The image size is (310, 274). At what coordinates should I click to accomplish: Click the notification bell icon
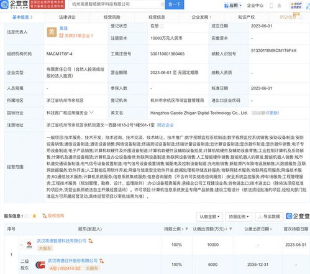pyautogui.click(x=279, y=6)
